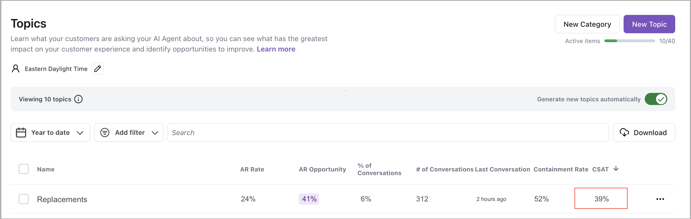Open the Learn more link
Screen dimensions: 691x219
click(x=276, y=49)
